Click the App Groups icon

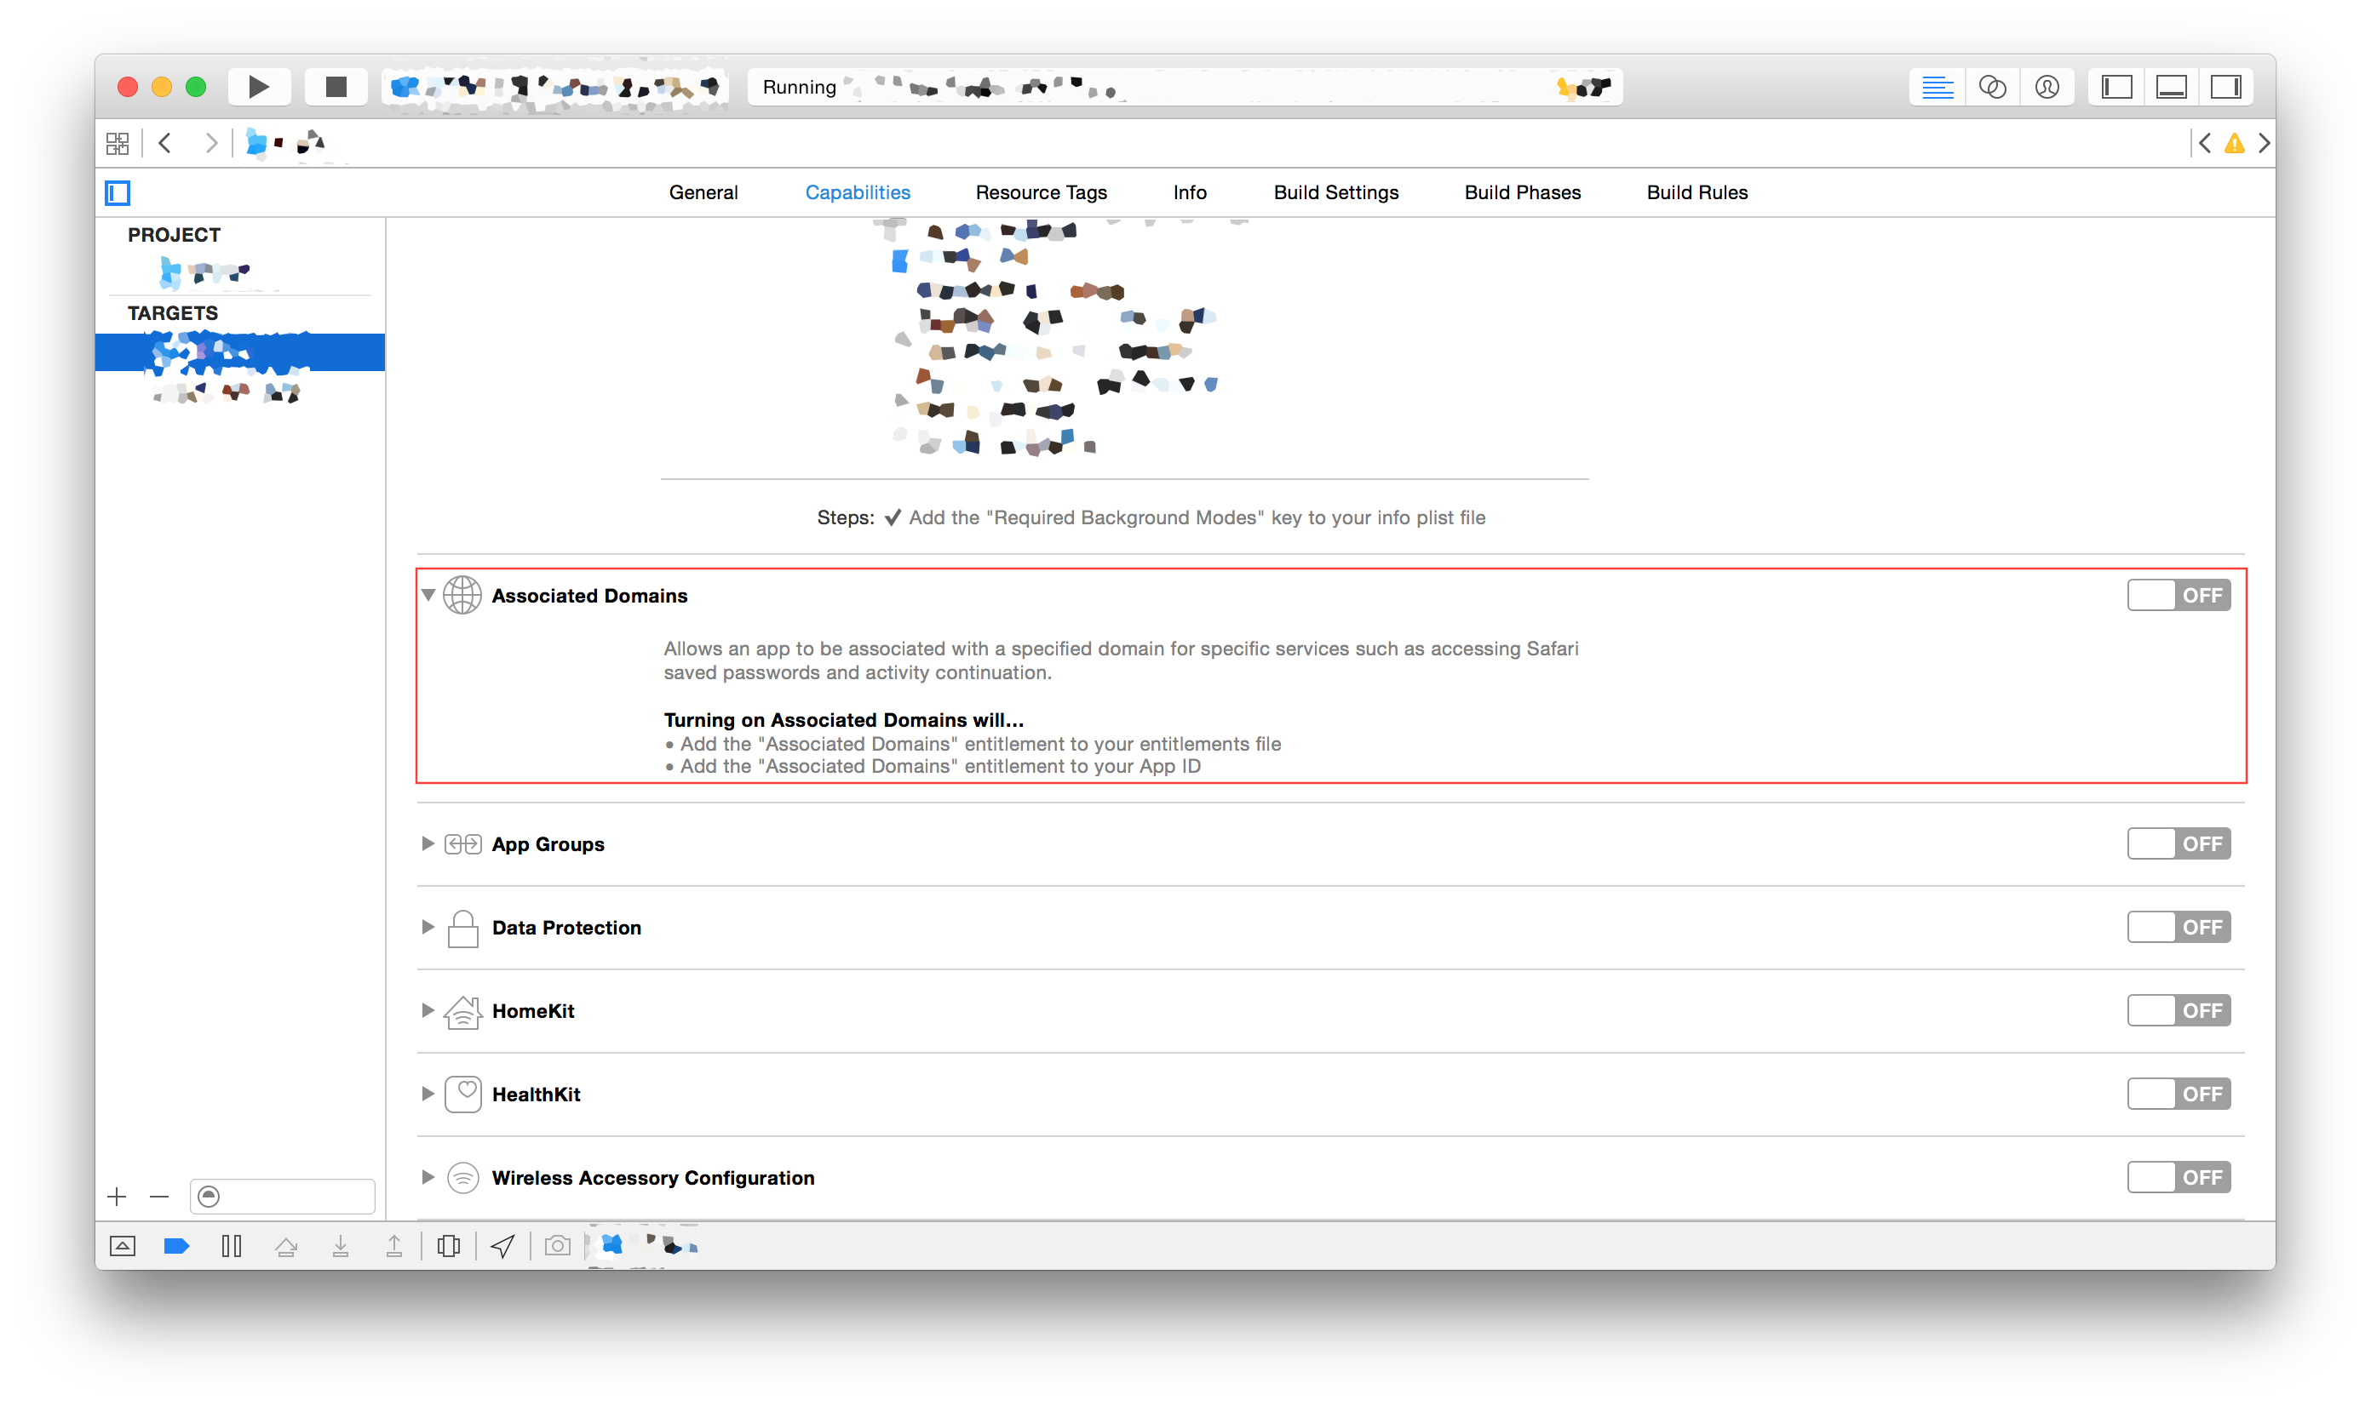point(462,843)
